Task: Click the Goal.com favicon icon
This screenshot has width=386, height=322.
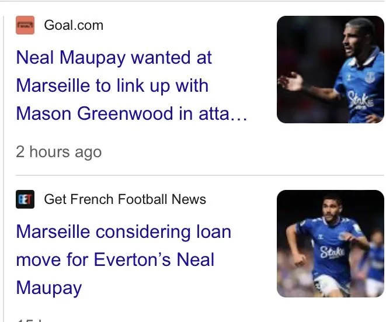Action: [x=25, y=25]
